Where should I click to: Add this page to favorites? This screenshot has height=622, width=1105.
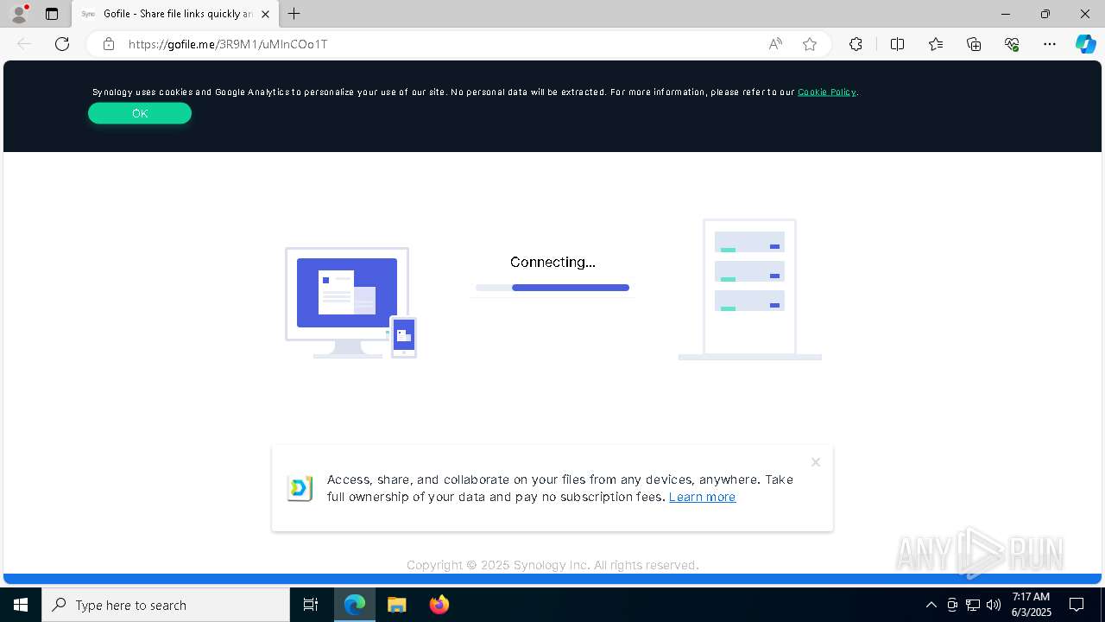tap(810, 44)
